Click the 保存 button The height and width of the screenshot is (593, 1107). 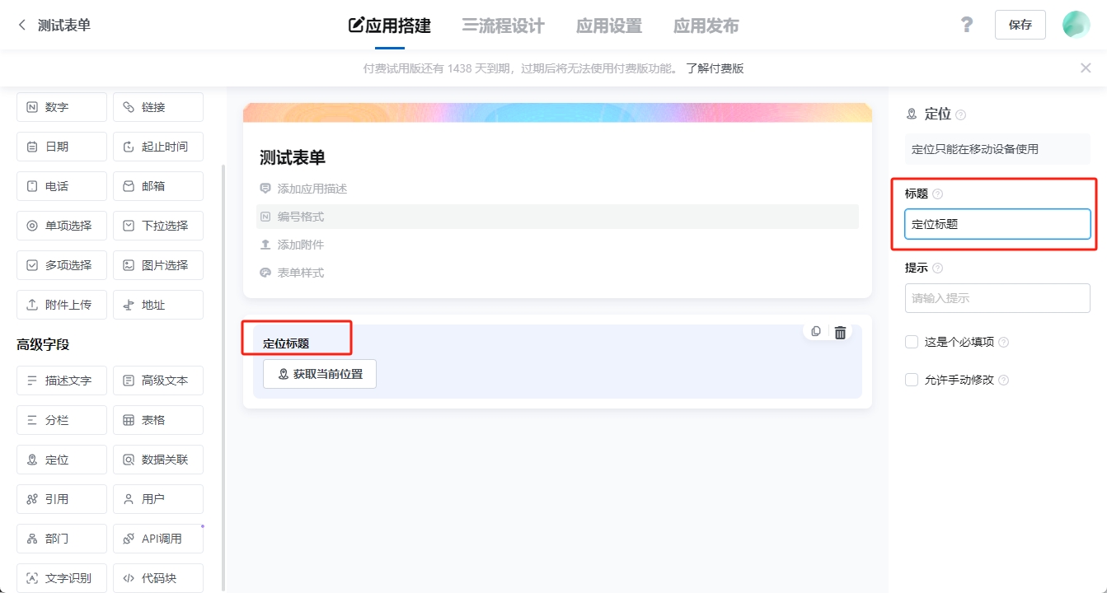[x=1020, y=25]
